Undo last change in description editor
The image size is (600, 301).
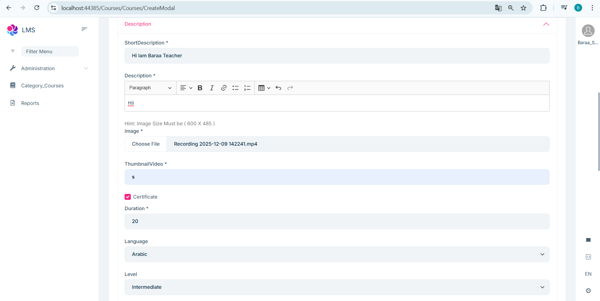click(278, 88)
